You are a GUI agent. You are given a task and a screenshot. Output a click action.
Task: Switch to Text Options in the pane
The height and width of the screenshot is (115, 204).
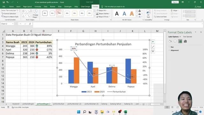click(x=187, y=37)
